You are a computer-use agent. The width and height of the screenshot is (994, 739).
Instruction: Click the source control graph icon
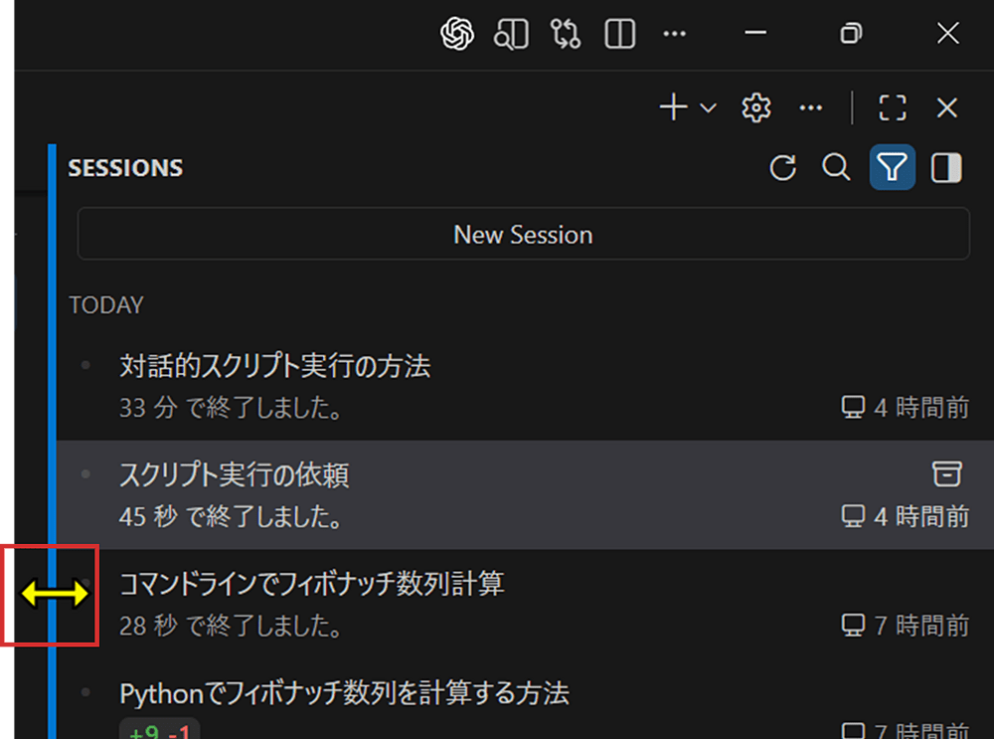[565, 34]
